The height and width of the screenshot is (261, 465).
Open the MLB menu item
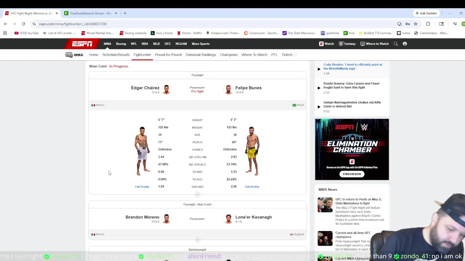coord(156,44)
